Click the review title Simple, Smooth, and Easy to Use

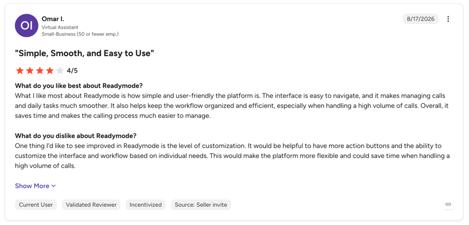click(84, 53)
